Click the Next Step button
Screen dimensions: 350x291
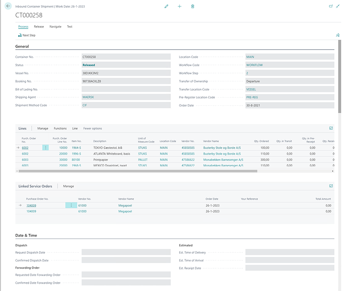[26, 35]
